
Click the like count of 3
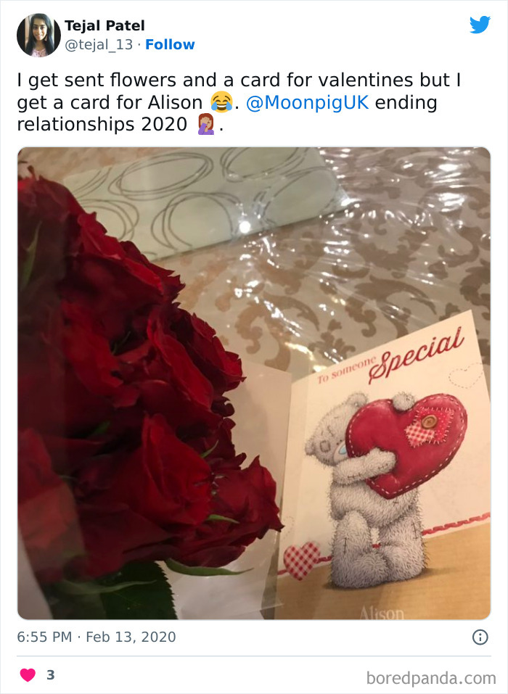[x=51, y=674]
